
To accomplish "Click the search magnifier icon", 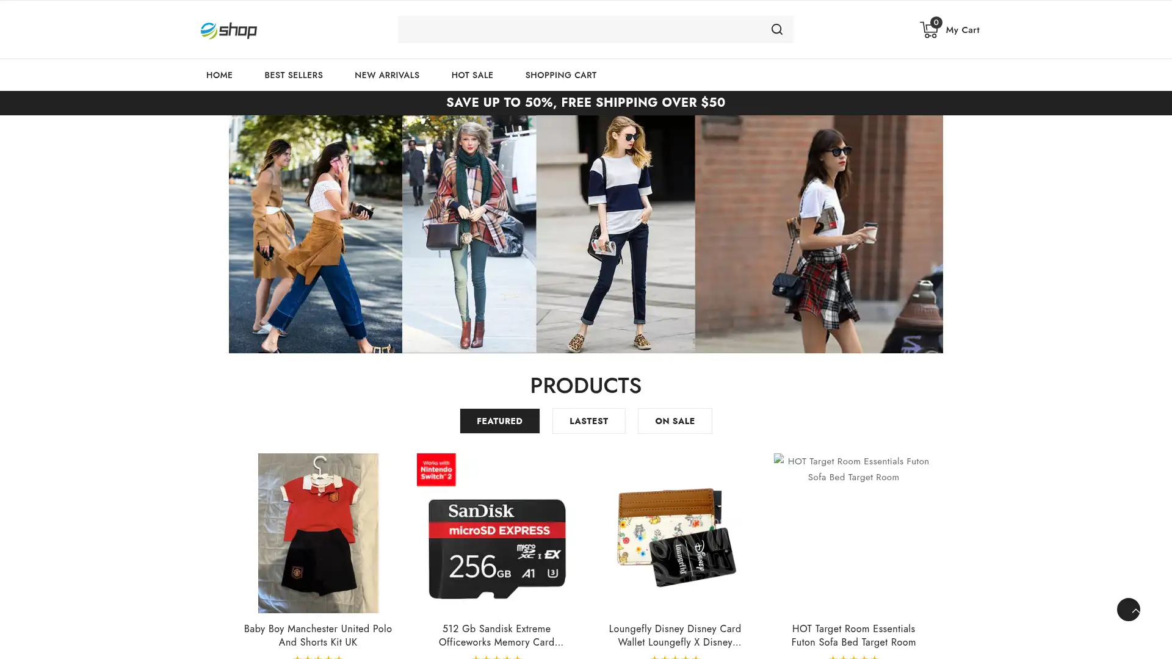I will [x=776, y=29].
